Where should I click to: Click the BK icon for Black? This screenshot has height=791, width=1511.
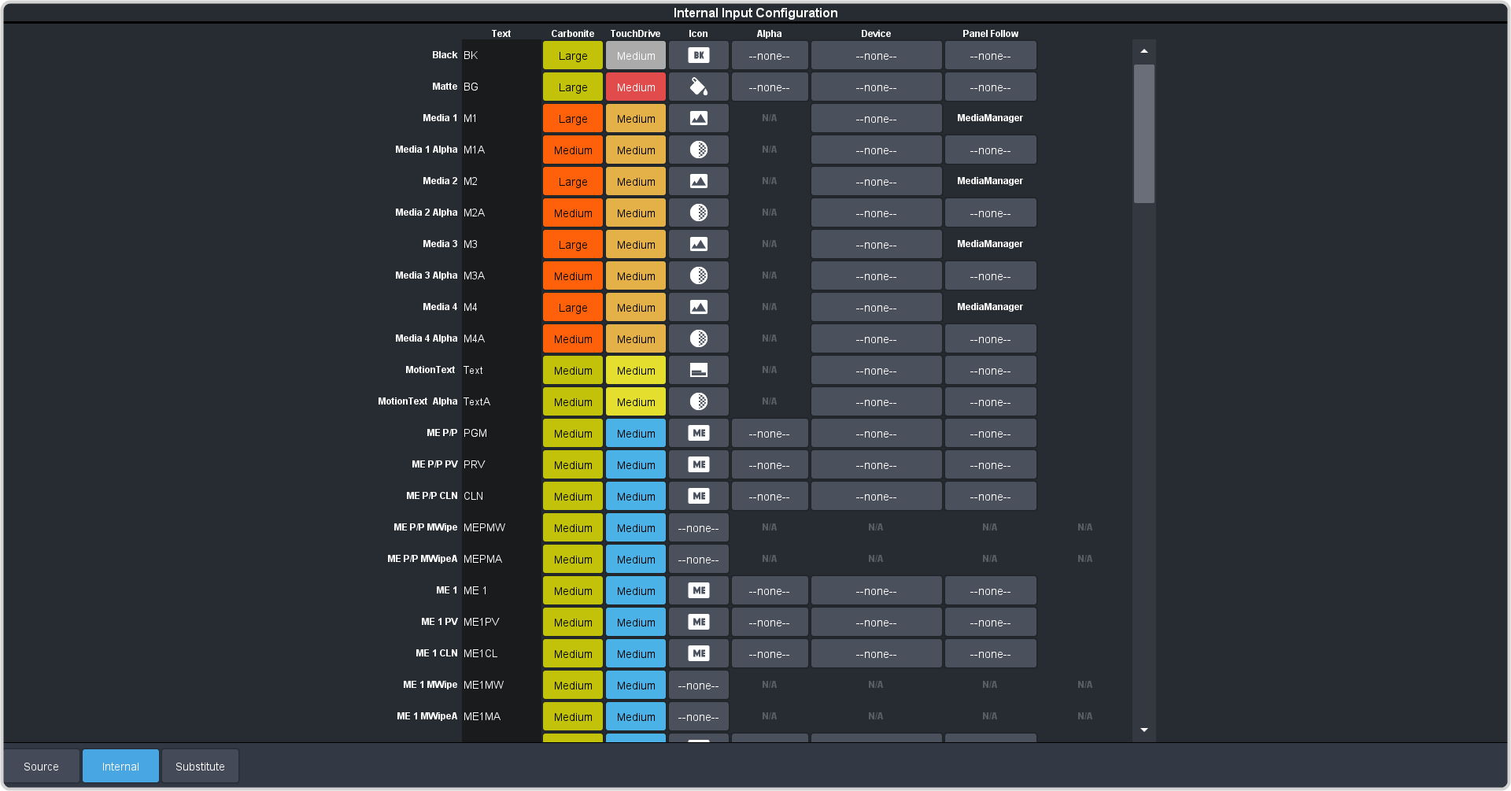698,56
